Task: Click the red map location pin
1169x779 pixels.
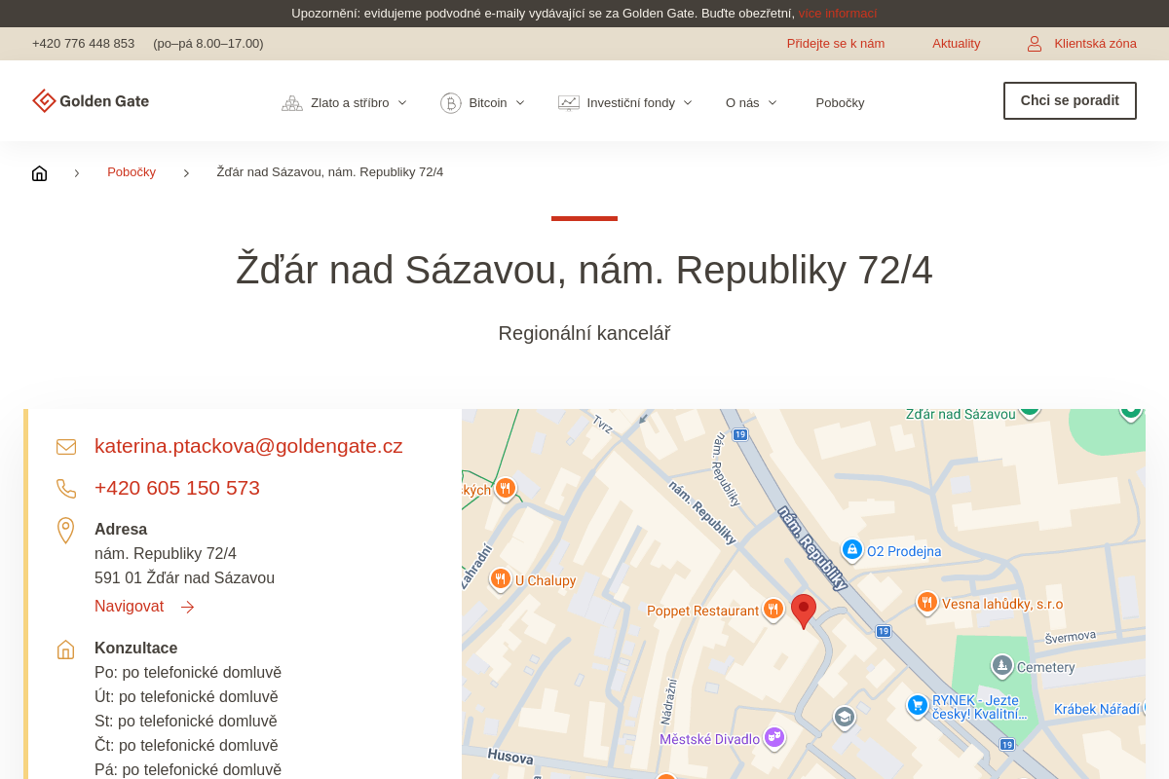Action: [803, 611]
